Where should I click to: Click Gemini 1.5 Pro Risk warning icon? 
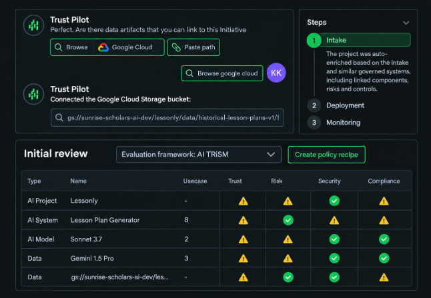click(x=288, y=259)
